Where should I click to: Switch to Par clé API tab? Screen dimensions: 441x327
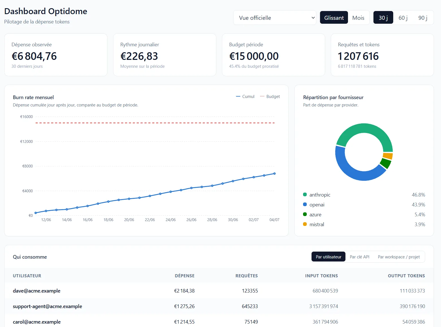pos(360,257)
